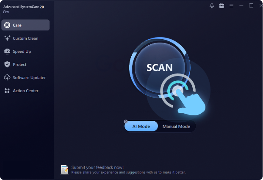
Task: Click the Software Updater cloud icon
Action: tap(7, 77)
